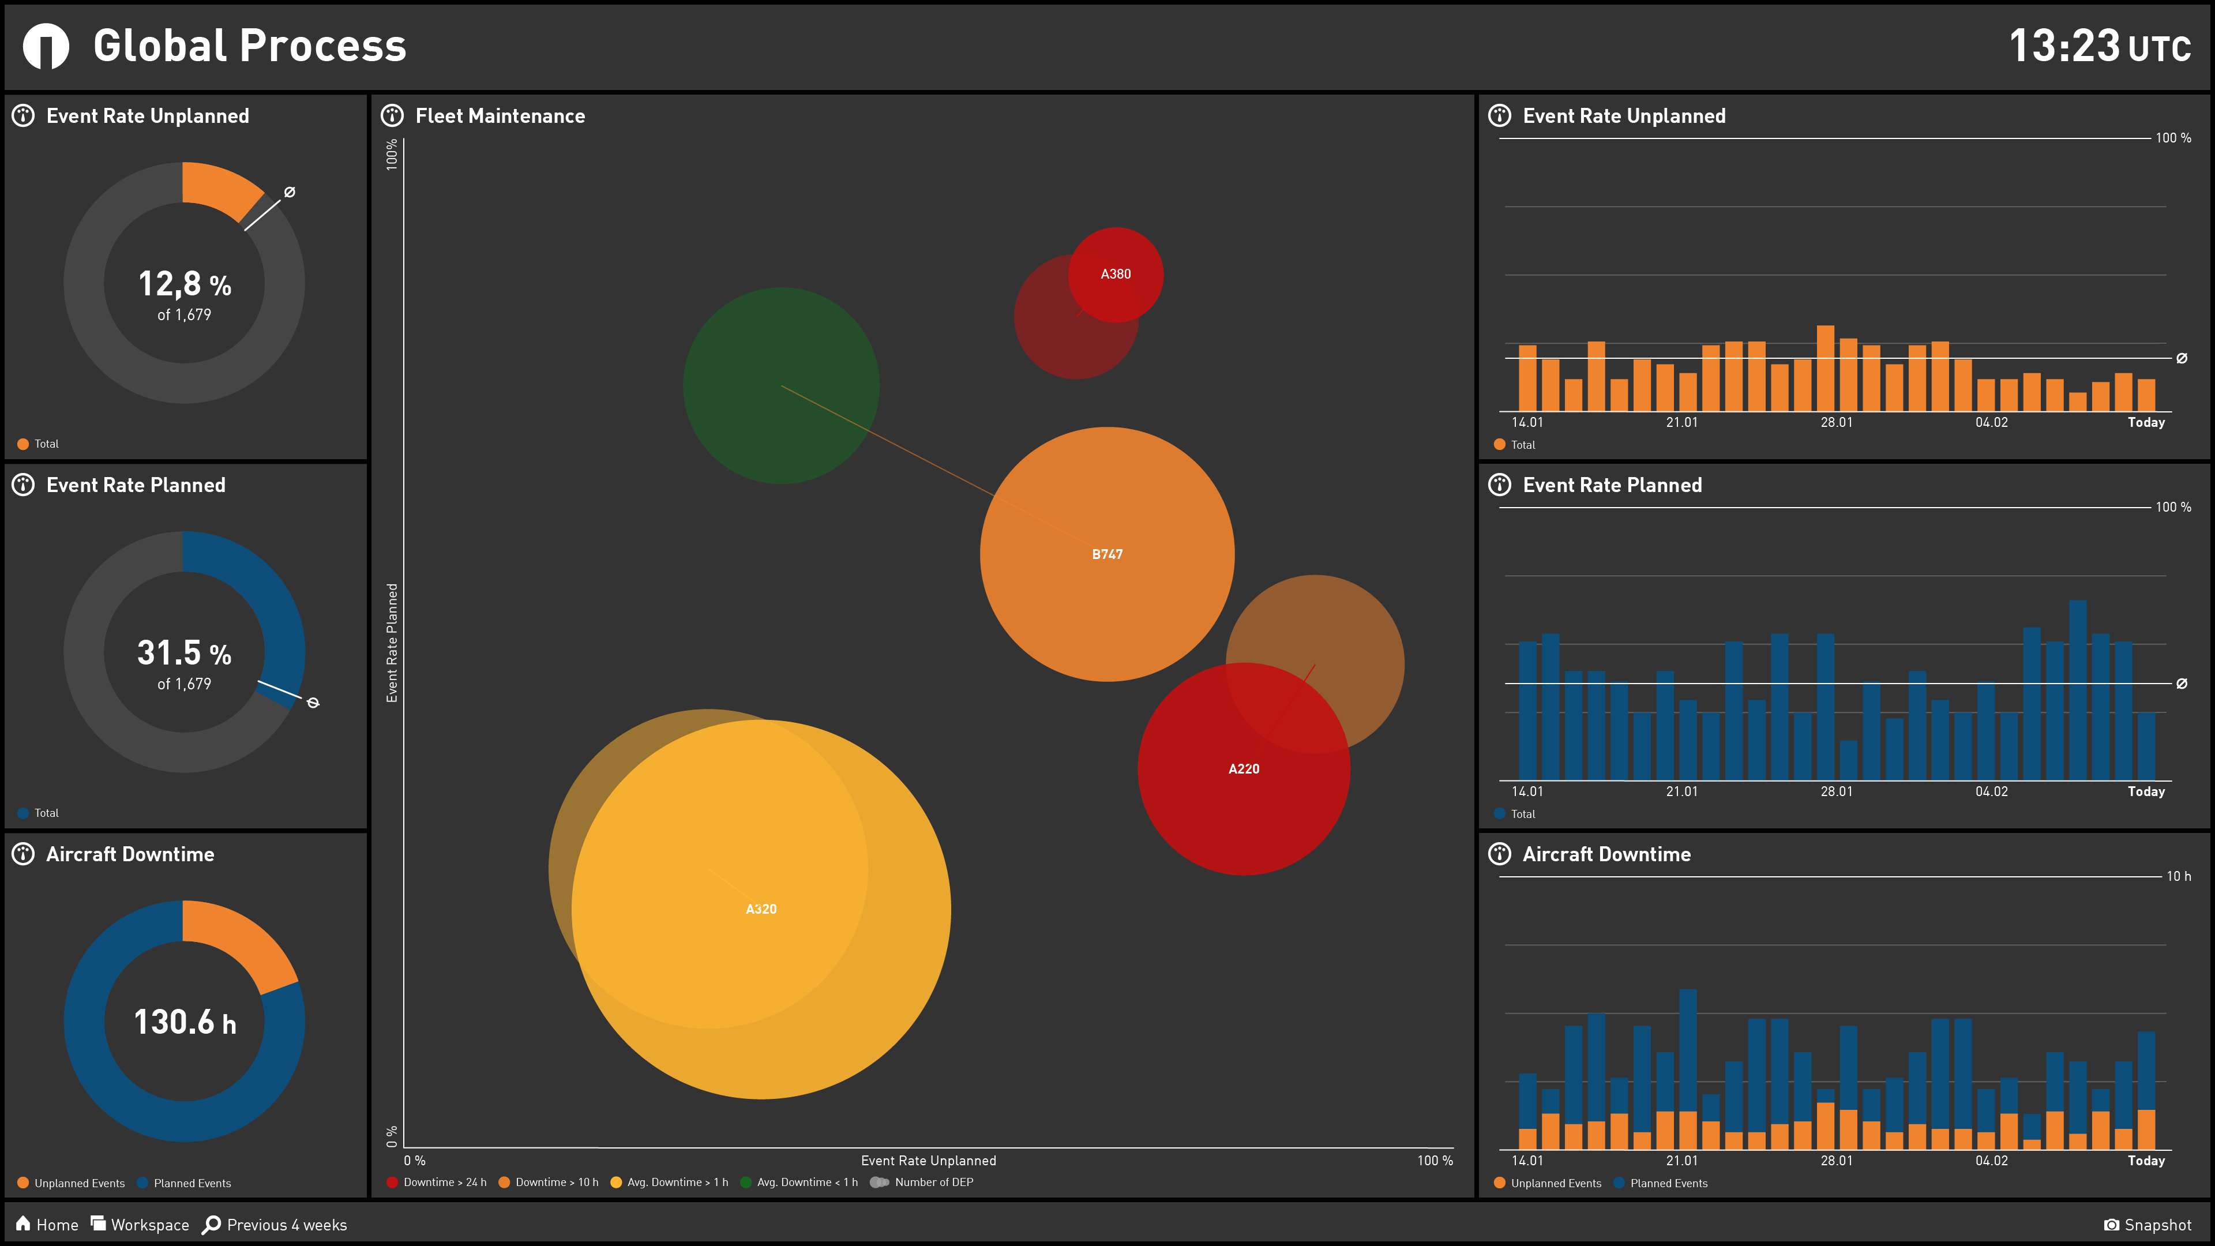Viewport: 2215px width, 1246px height.
Task: Open the Workspace icon in bottom bar
Action: (x=98, y=1223)
